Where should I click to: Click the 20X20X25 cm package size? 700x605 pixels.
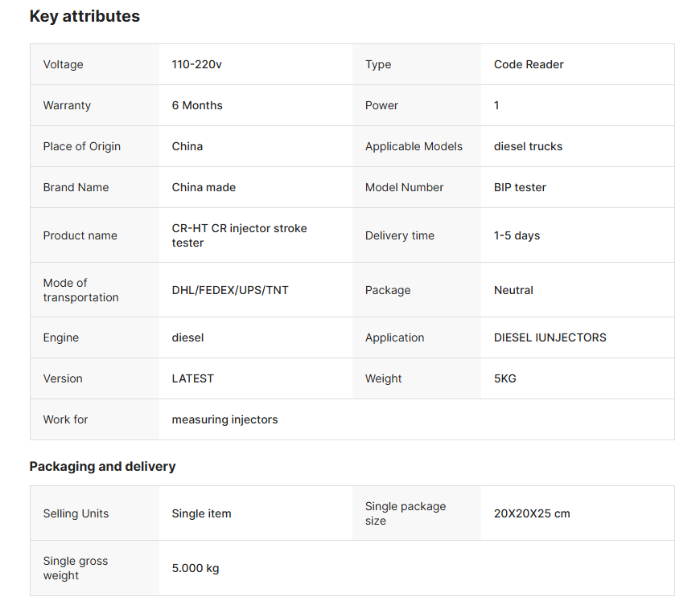(x=532, y=513)
